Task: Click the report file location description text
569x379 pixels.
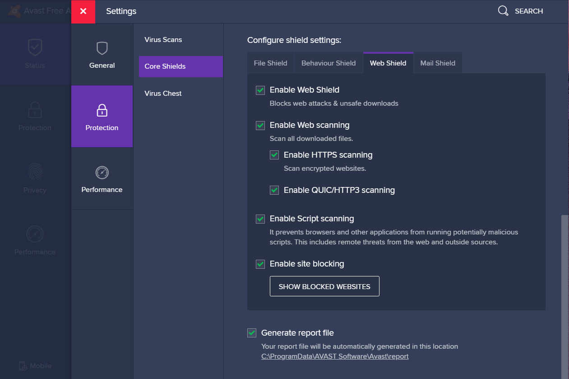Action: coord(360,346)
